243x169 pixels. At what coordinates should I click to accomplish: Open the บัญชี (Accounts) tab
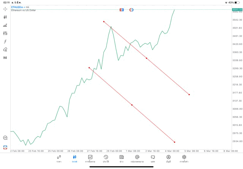(168, 158)
